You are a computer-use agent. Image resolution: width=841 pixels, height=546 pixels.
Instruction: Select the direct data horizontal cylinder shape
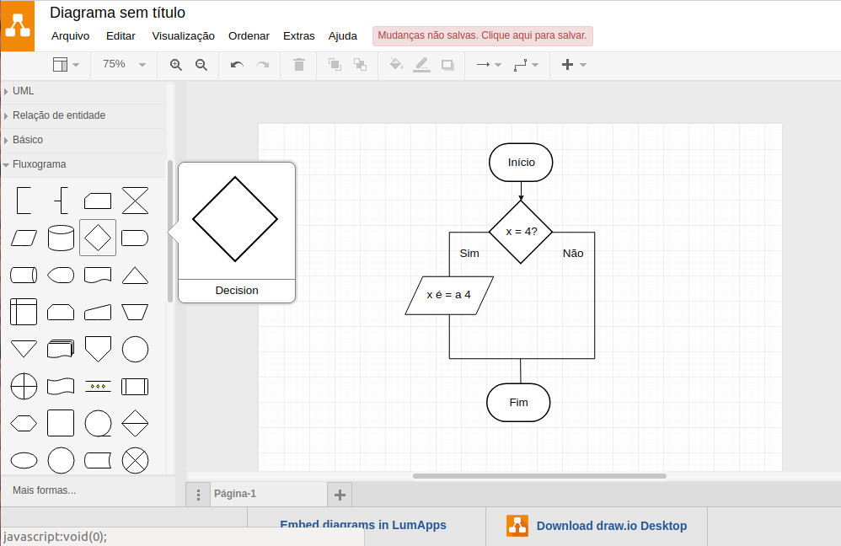pos(24,276)
